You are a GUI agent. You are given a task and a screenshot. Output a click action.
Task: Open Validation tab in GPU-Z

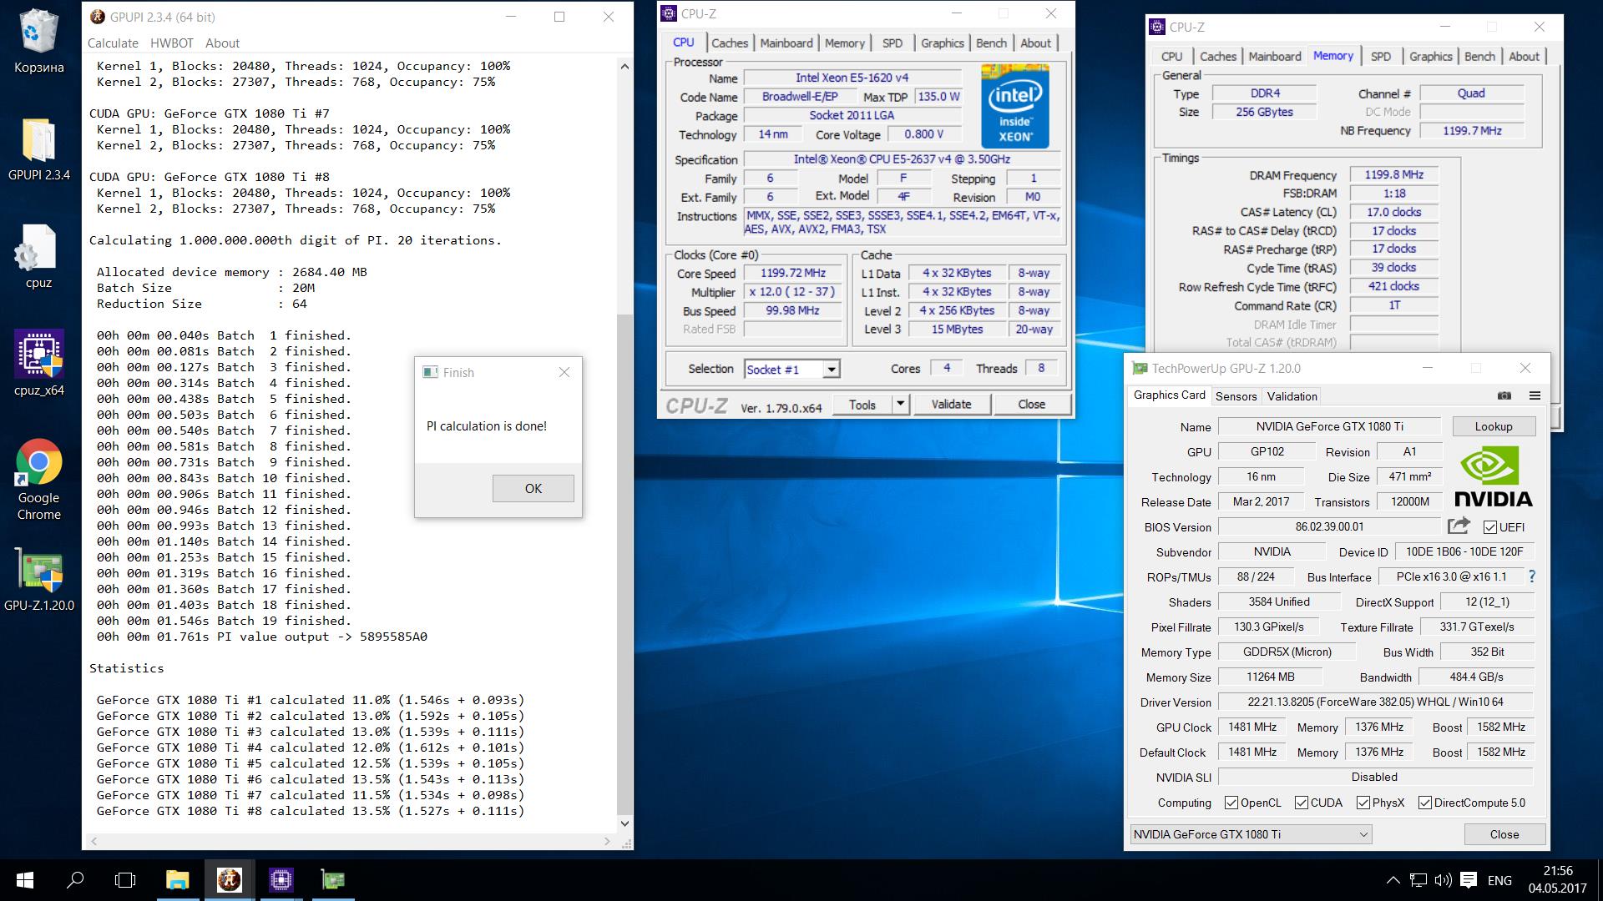click(1292, 396)
